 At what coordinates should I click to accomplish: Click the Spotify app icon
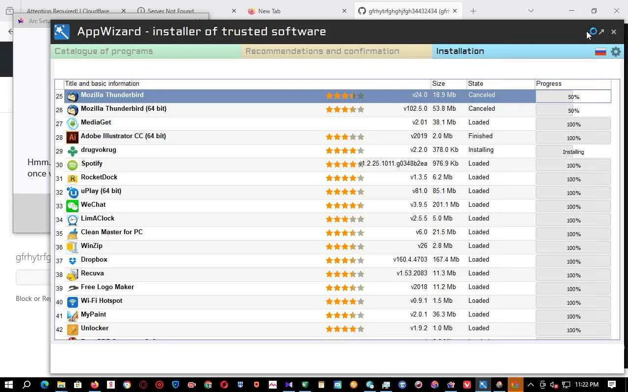[73, 165]
